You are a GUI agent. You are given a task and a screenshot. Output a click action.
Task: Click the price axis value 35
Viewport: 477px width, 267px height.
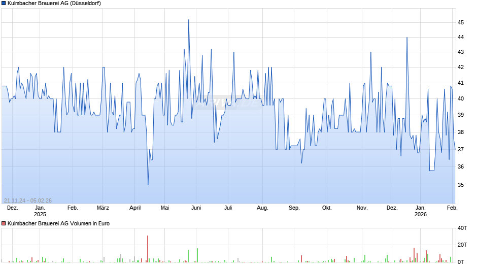461,185
